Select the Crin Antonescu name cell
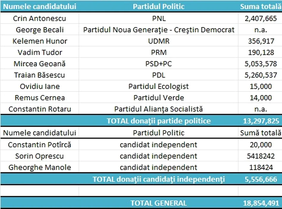The width and height of the screenshot is (282, 209). [40, 19]
